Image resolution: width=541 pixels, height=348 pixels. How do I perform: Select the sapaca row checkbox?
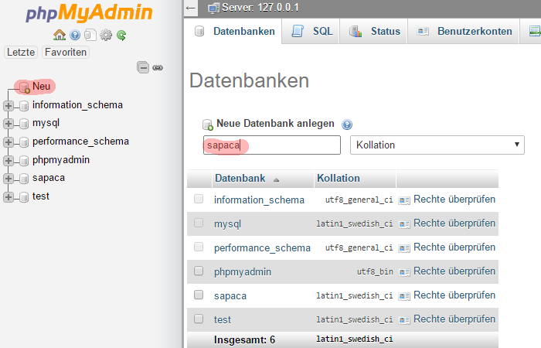(x=199, y=295)
